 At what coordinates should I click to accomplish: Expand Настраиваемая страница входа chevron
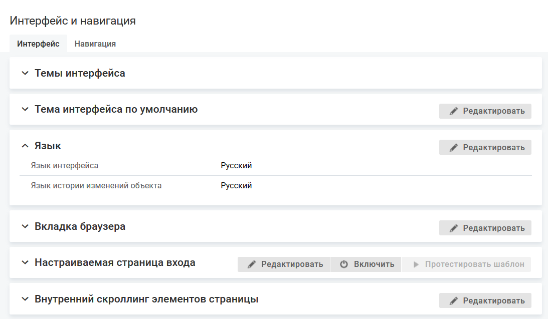pyautogui.click(x=25, y=262)
